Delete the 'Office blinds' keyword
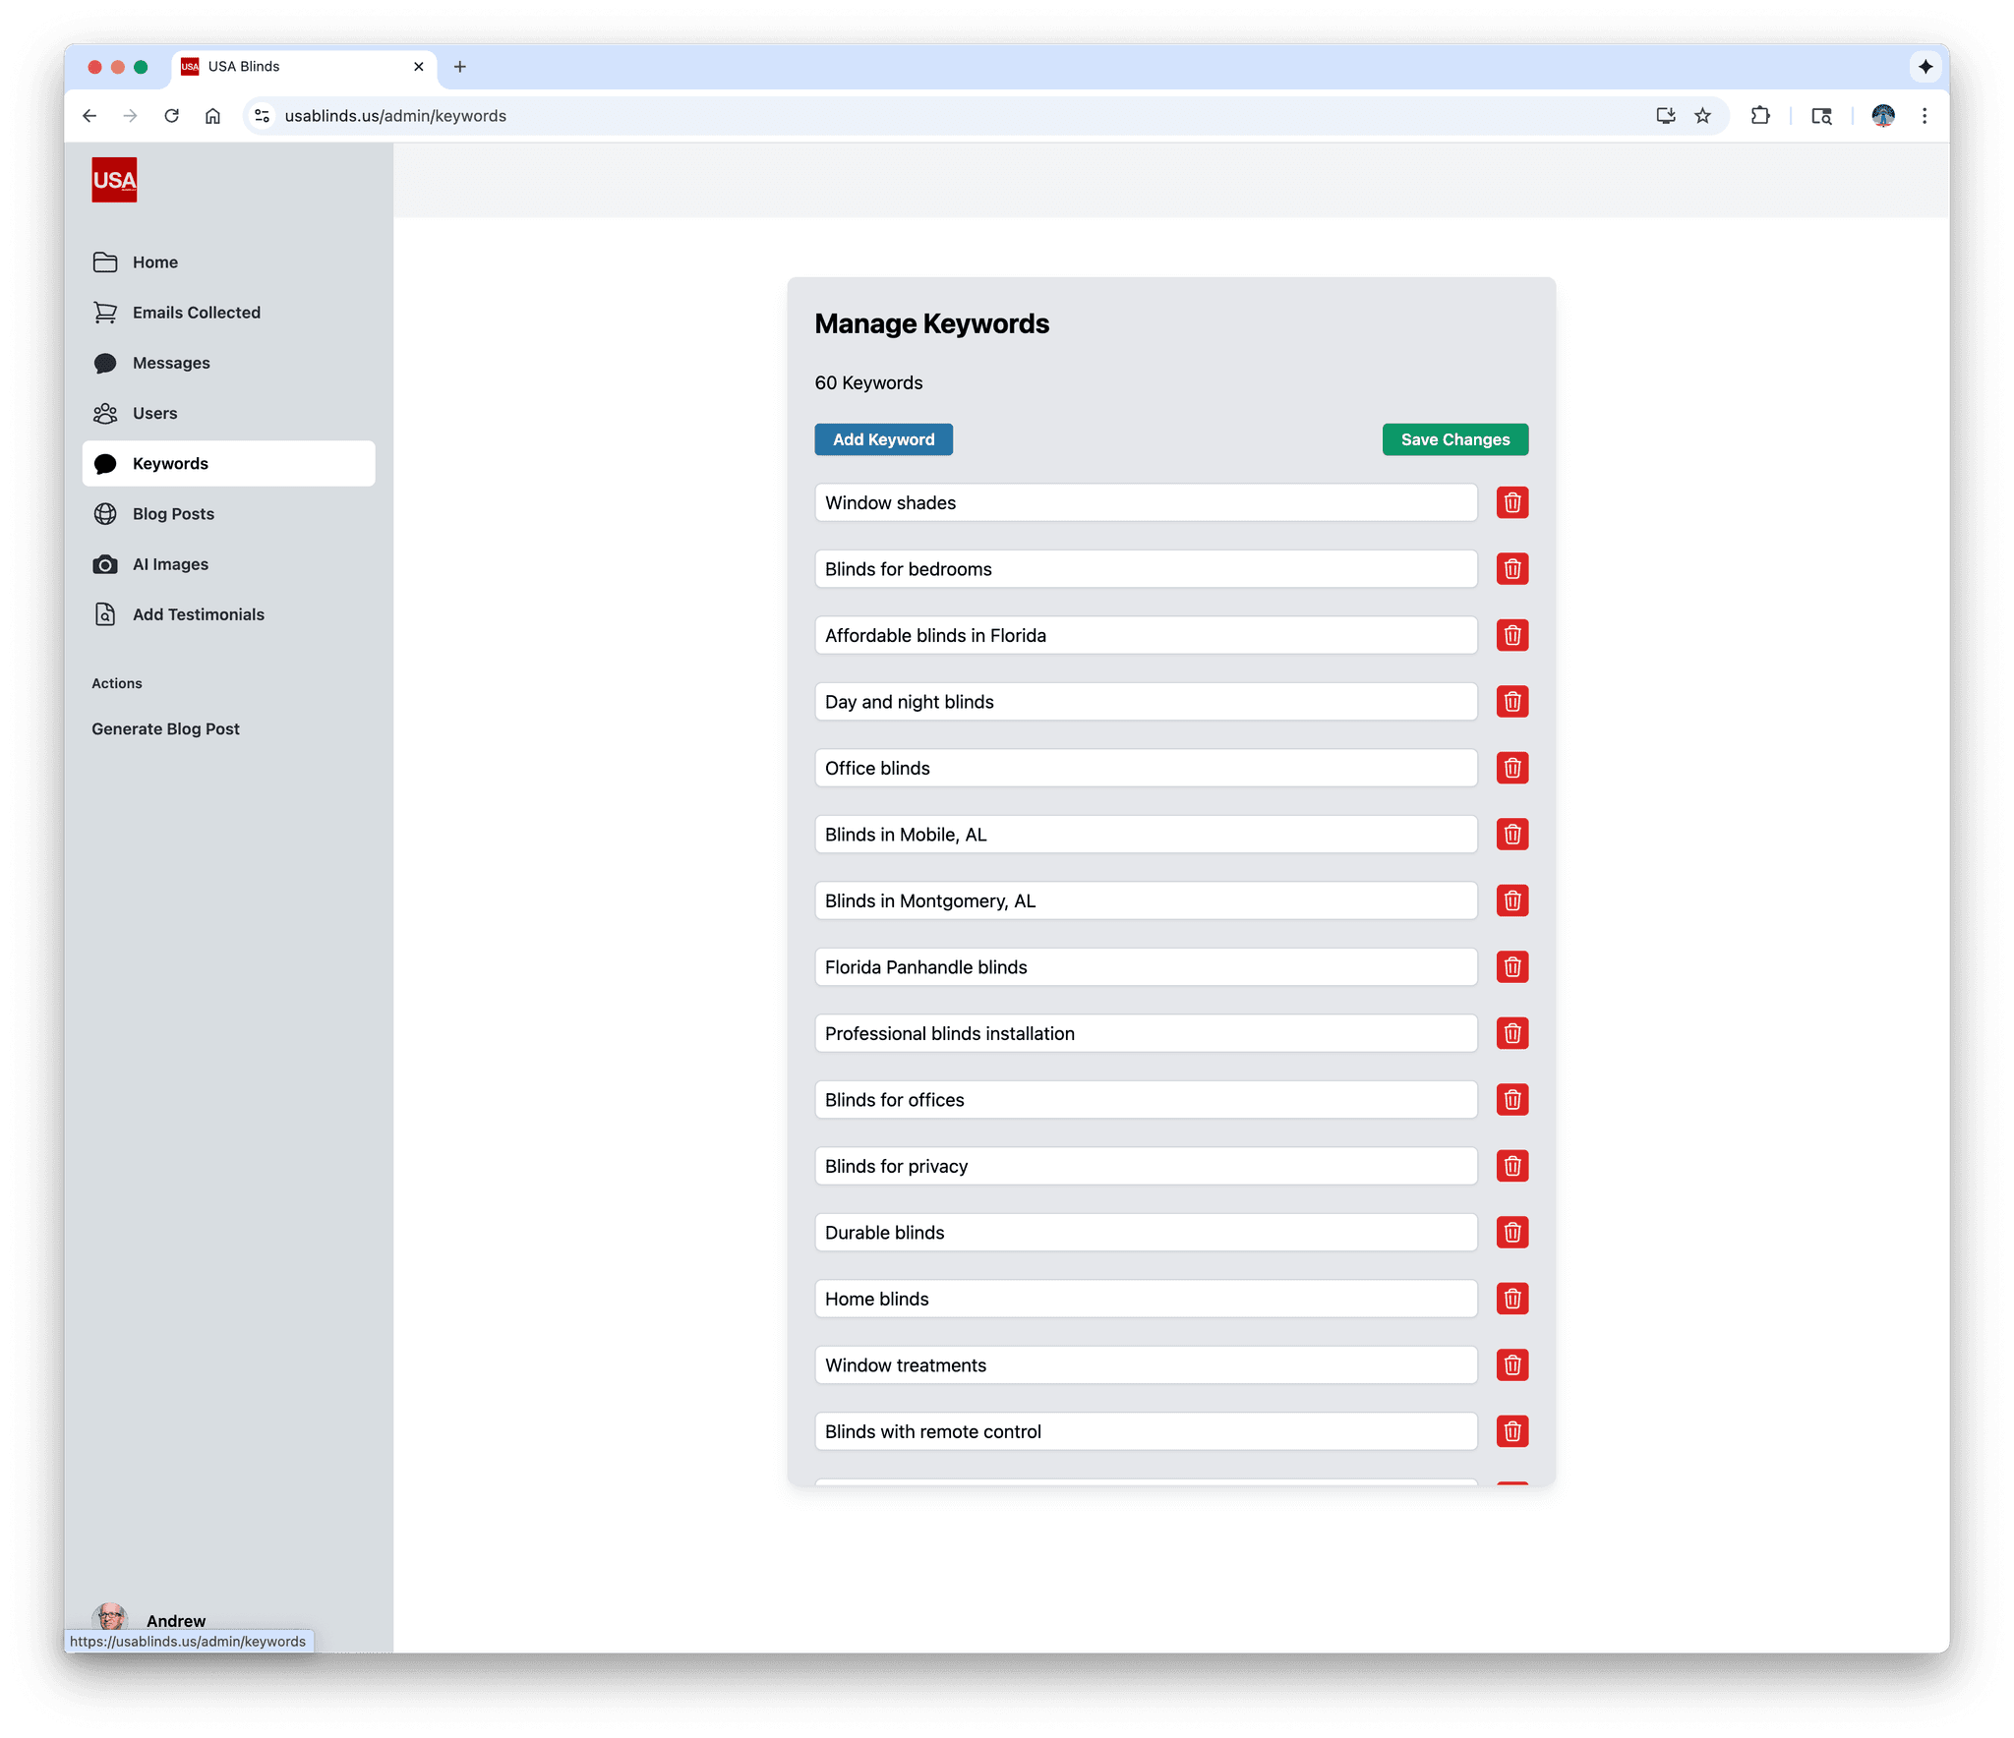This screenshot has height=1738, width=2014. coord(1511,768)
